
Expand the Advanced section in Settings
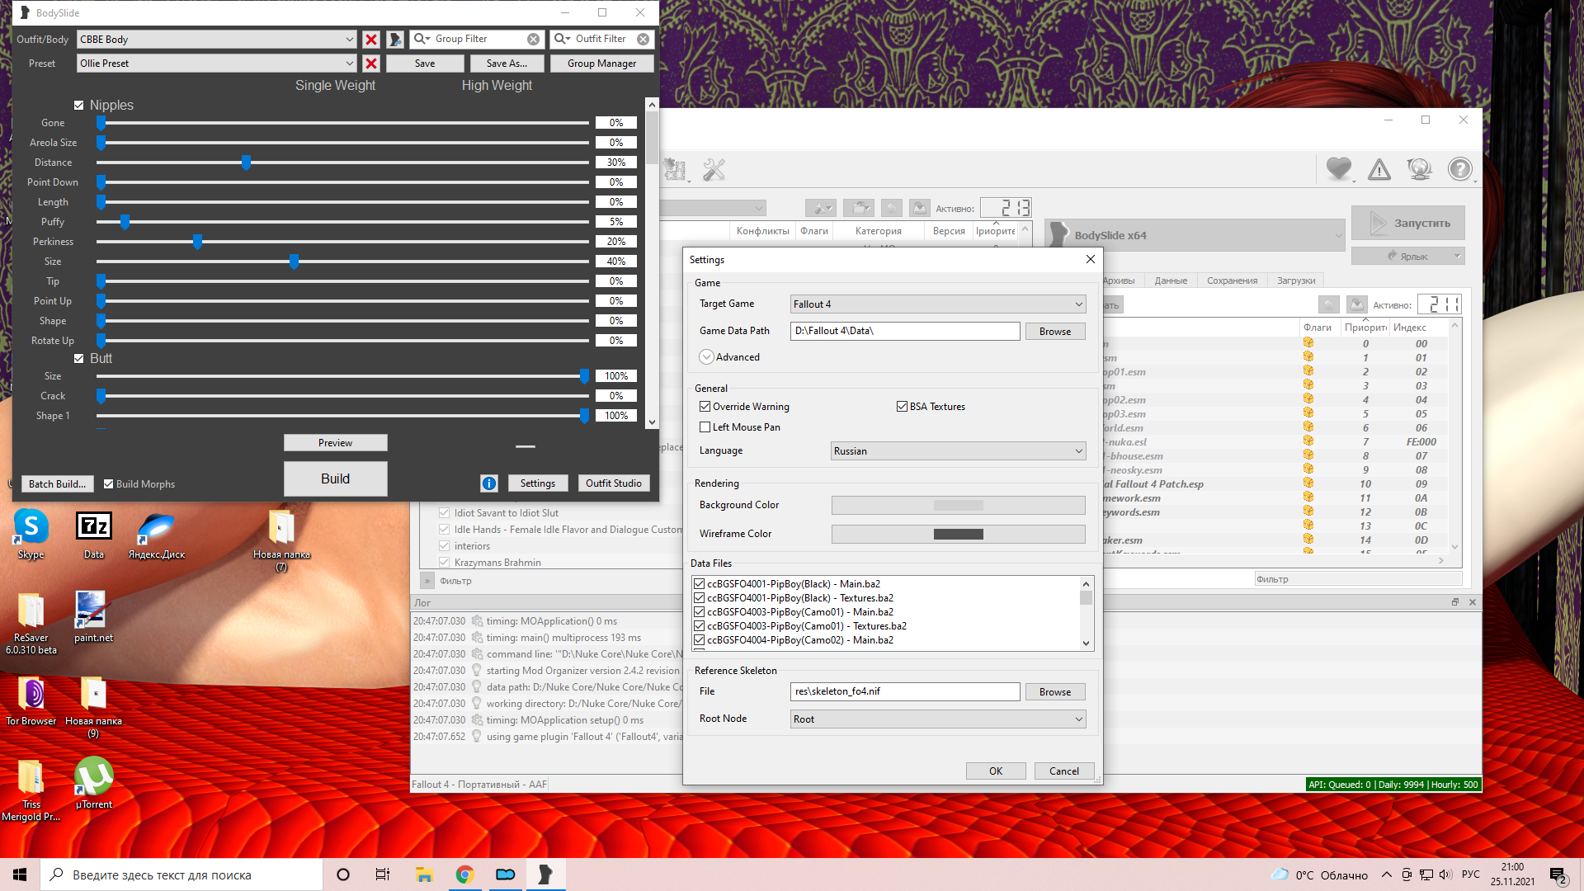click(x=707, y=357)
